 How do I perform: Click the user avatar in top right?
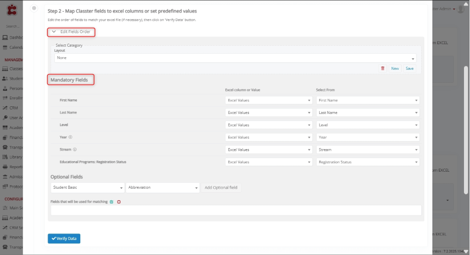coord(461,9)
